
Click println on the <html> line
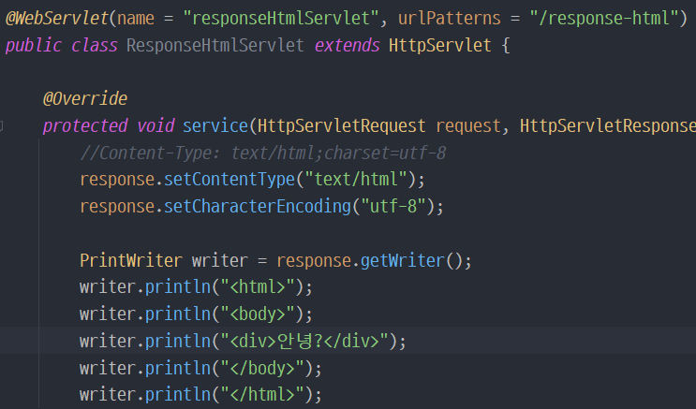click(178, 287)
